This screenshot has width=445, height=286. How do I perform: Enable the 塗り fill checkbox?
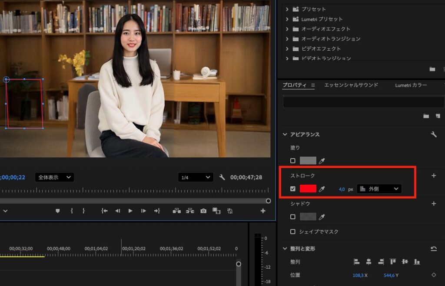293,161
